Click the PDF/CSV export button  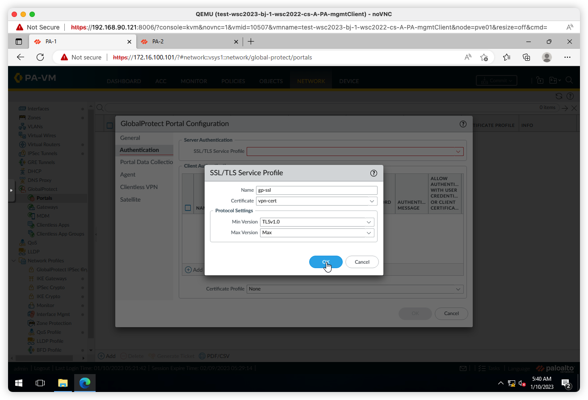pos(214,356)
